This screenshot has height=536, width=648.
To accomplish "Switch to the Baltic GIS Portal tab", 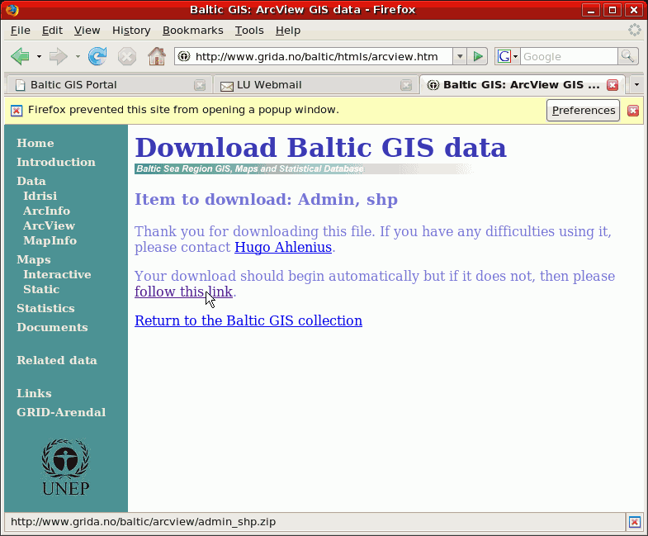I will pos(109,85).
